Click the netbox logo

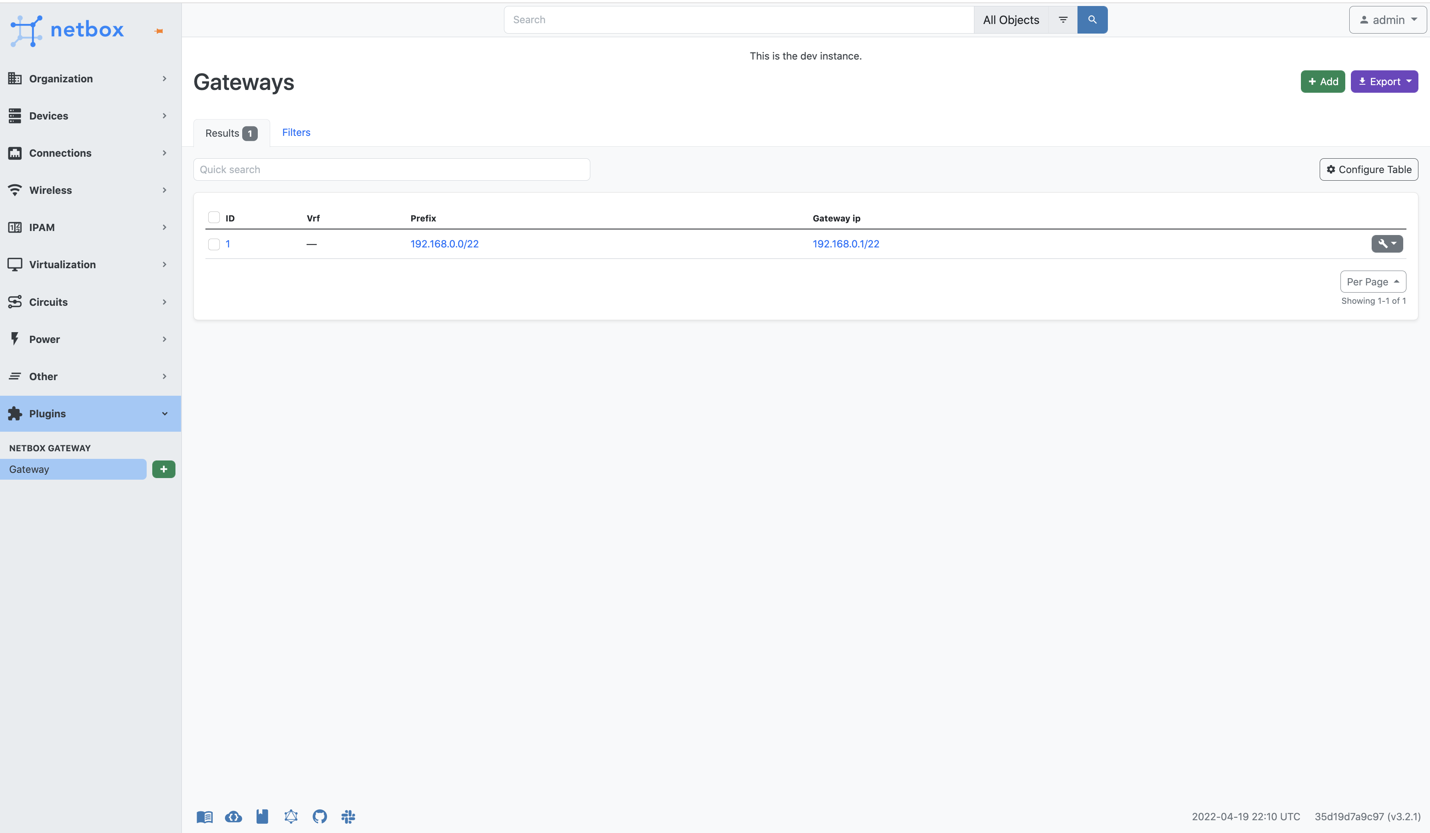point(67,30)
